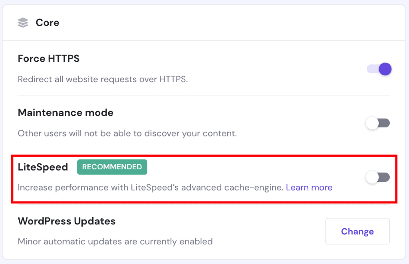The image size is (409, 264).
Task: Enable the recommended LiteSpeed toggle
Action: coord(377,177)
